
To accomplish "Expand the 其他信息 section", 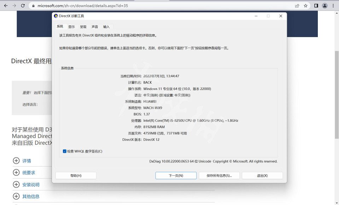I will [16, 196].
